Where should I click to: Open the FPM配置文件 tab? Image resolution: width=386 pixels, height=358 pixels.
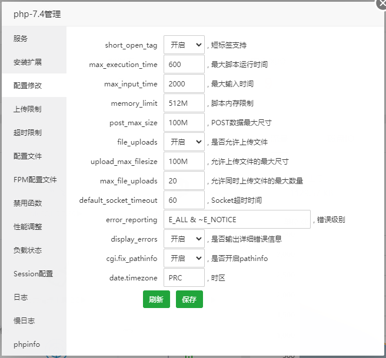35,180
